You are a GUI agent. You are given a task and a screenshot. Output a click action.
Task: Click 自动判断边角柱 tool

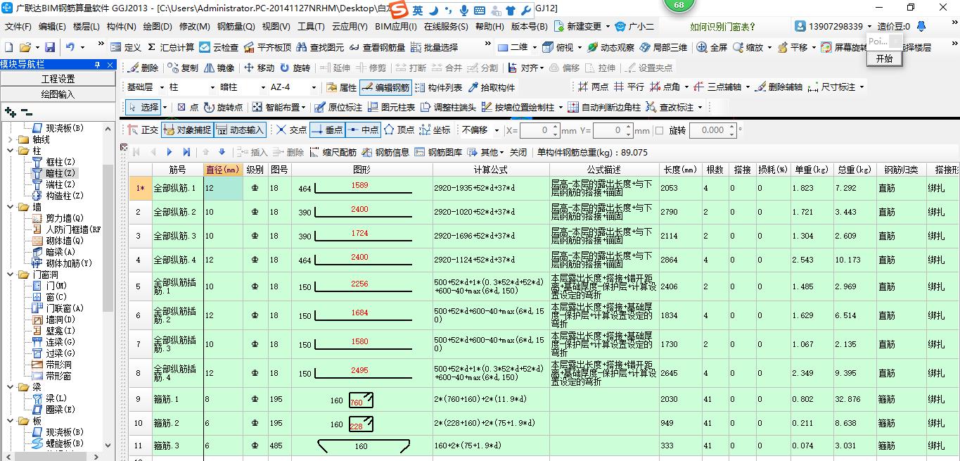pos(605,108)
